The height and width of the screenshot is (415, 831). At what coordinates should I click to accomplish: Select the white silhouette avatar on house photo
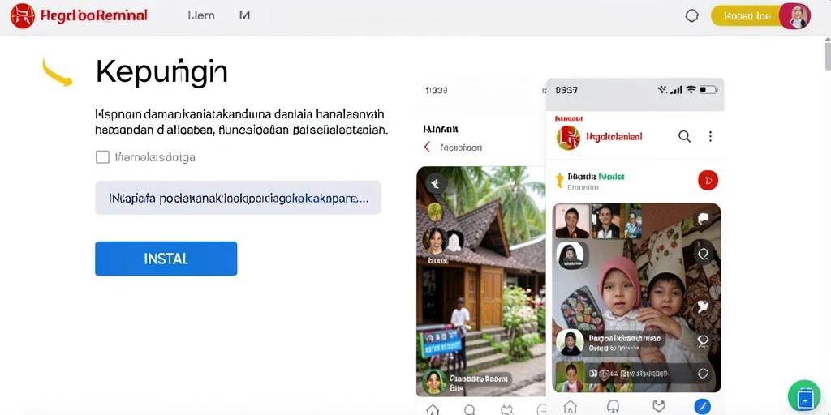tap(454, 241)
